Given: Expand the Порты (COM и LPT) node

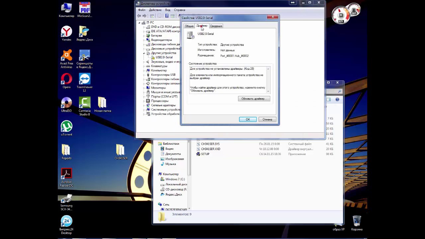Looking at the screenshot, I should coord(144,97).
